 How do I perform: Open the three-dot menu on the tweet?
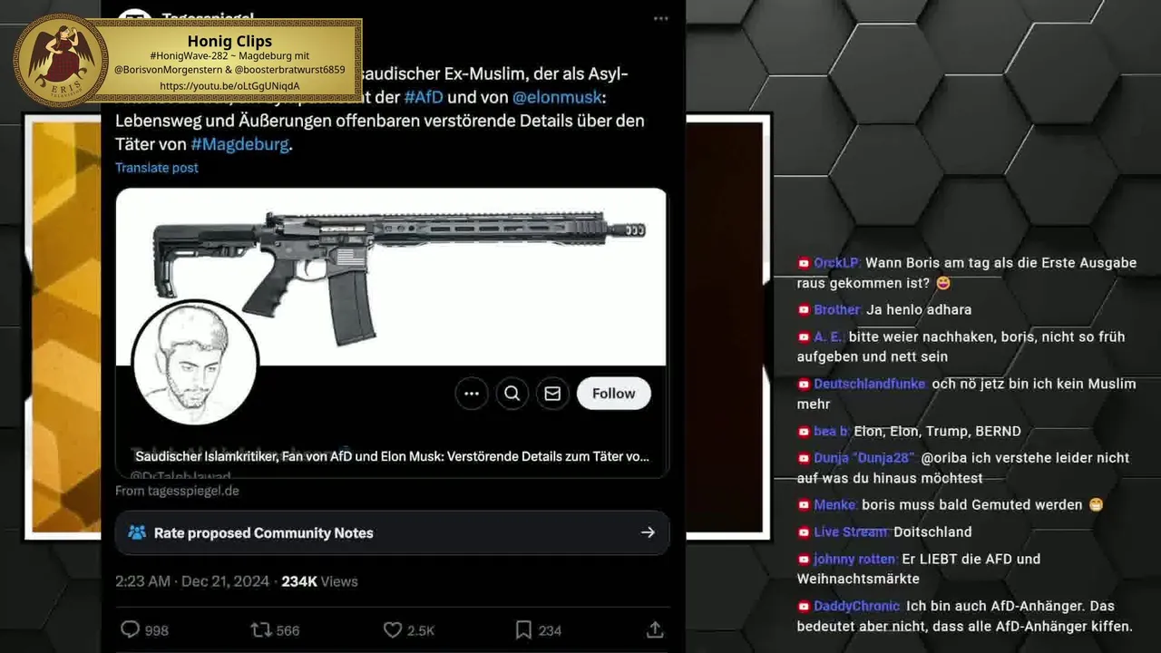[660, 18]
